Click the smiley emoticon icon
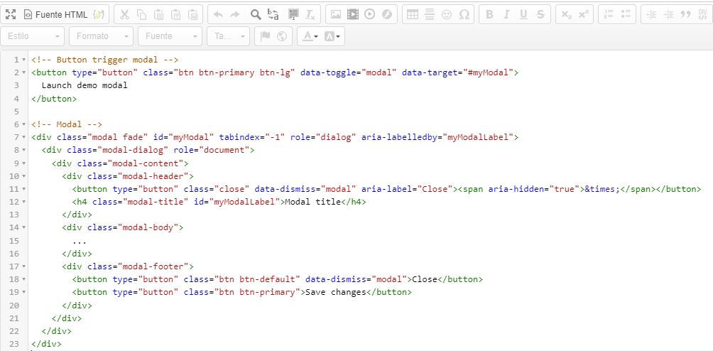 click(x=447, y=14)
